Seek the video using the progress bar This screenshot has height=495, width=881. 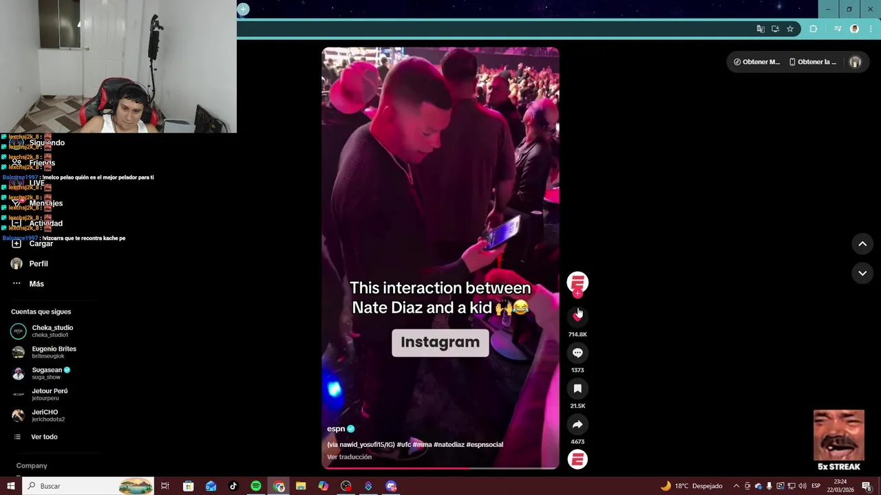click(440, 468)
